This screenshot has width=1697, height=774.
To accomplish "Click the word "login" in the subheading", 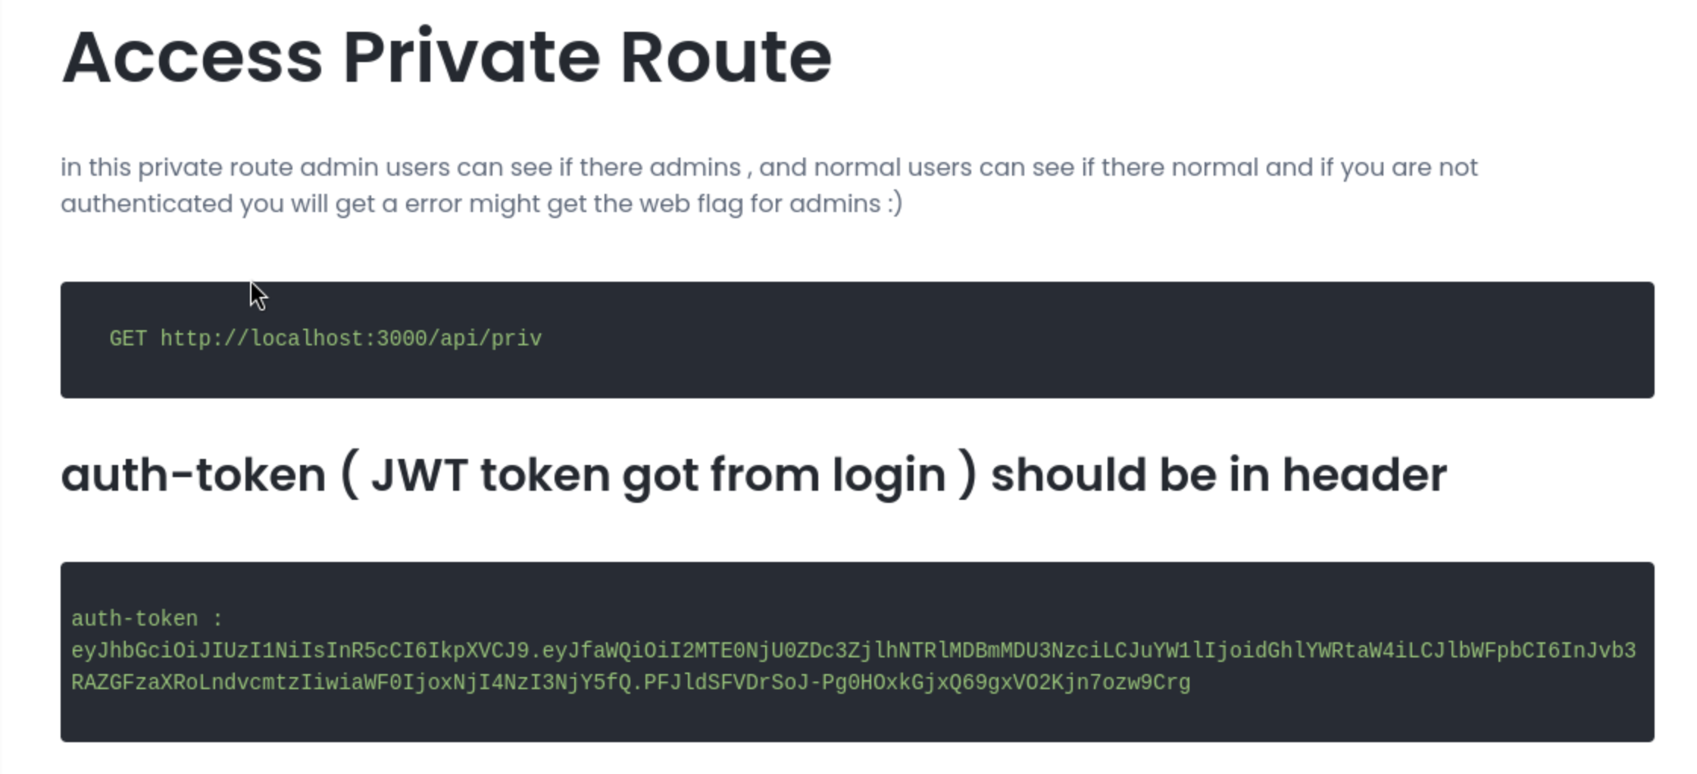I will 889,476.
